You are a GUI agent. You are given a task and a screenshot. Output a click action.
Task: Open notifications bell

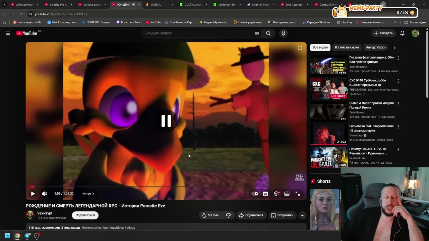[x=403, y=33]
